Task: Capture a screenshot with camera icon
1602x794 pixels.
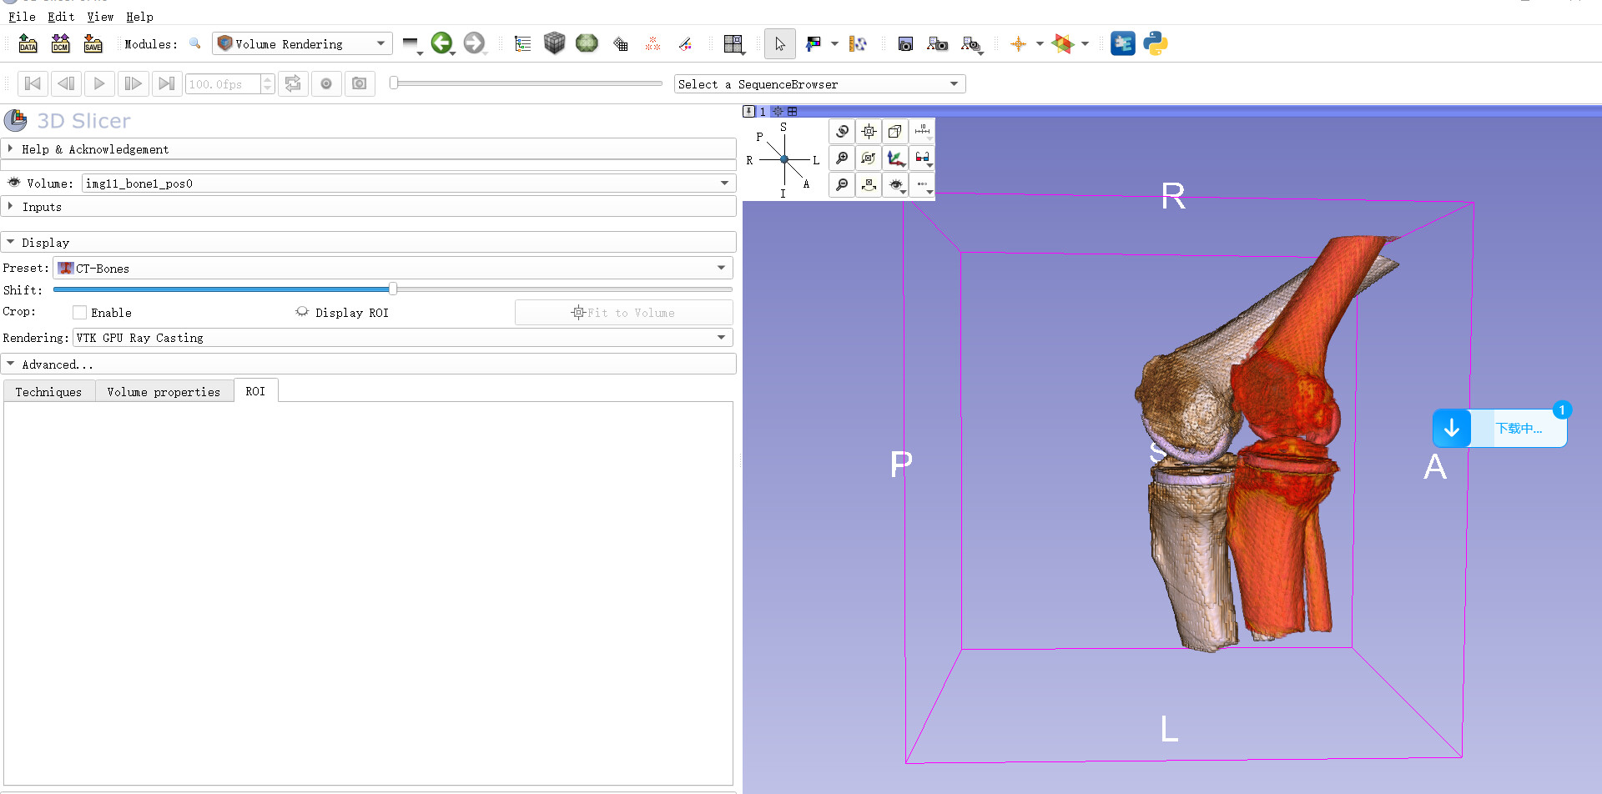Action: coord(905,43)
